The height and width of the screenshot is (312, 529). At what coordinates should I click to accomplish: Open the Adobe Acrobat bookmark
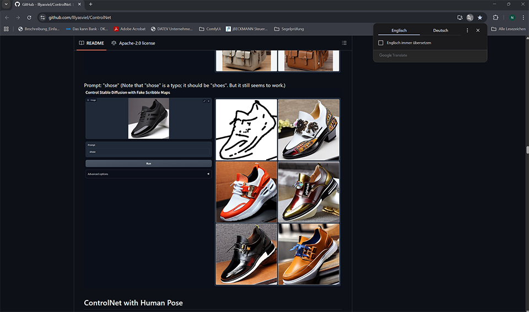click(130, 29)
